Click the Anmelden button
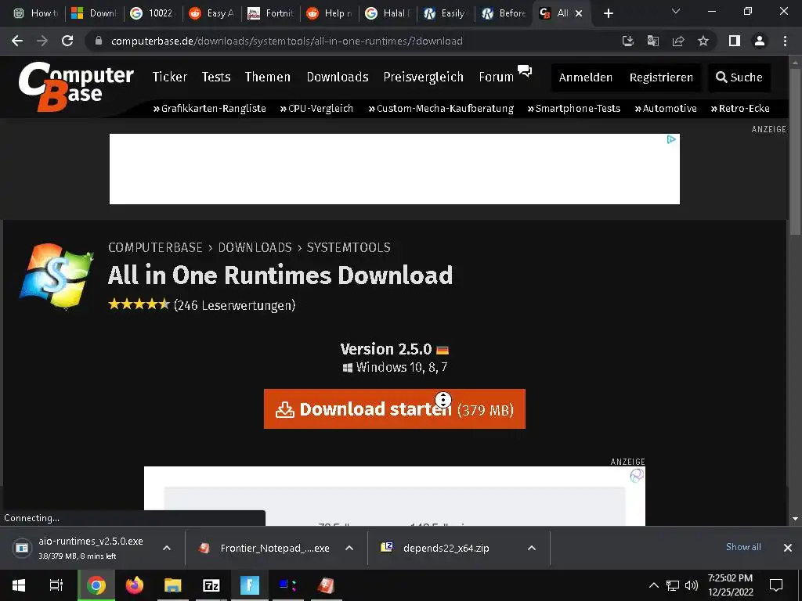802x601 pixels. (585, 77)
